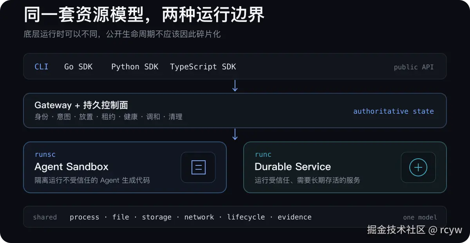Click the Durable Service plus circle icon
Image resolution: width=470 pixels, height=243 pixels.
(x=418, y=167)
